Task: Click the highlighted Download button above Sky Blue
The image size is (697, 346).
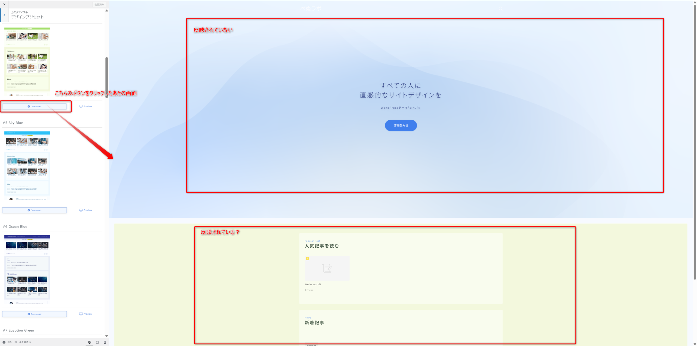Action: [35, 106]
